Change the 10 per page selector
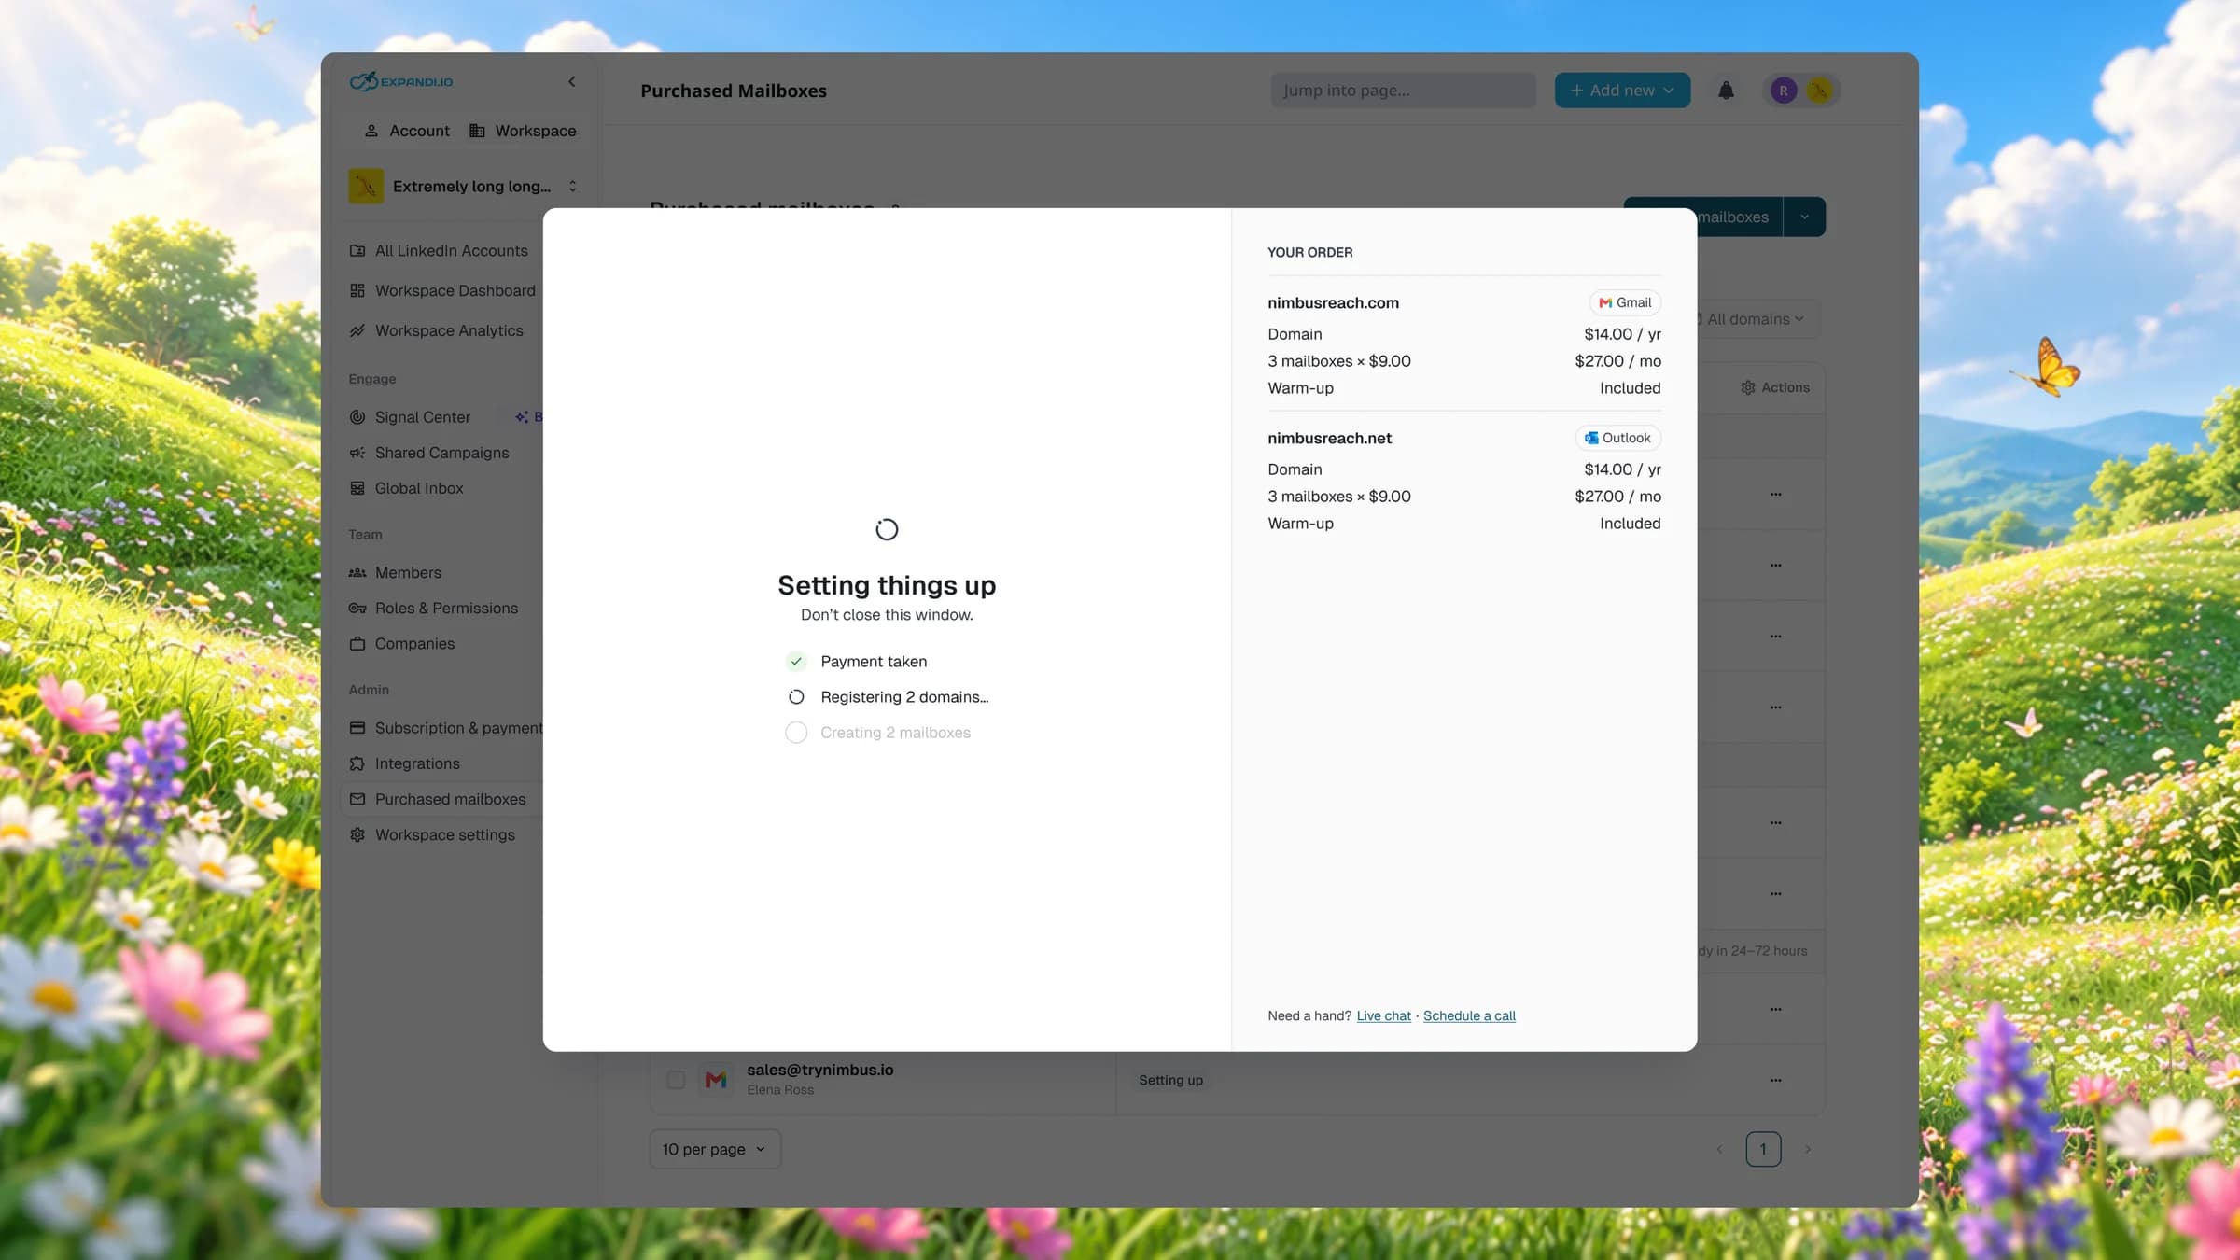 (x=715, y=1149)
